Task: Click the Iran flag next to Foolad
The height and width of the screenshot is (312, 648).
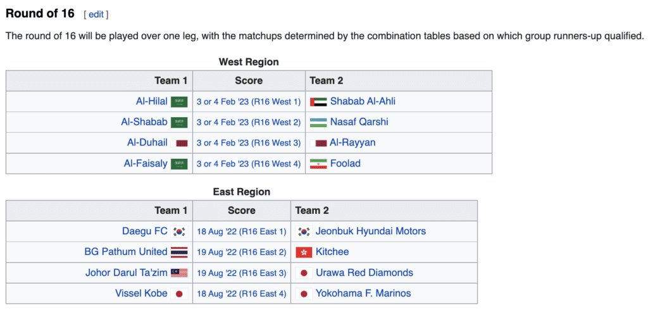Action: point(318,164)
